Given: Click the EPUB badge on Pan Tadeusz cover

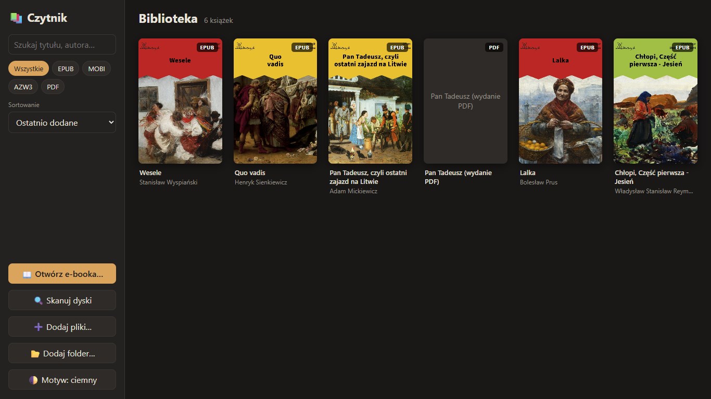Looking at the screenshot, I should pos(397,47).
